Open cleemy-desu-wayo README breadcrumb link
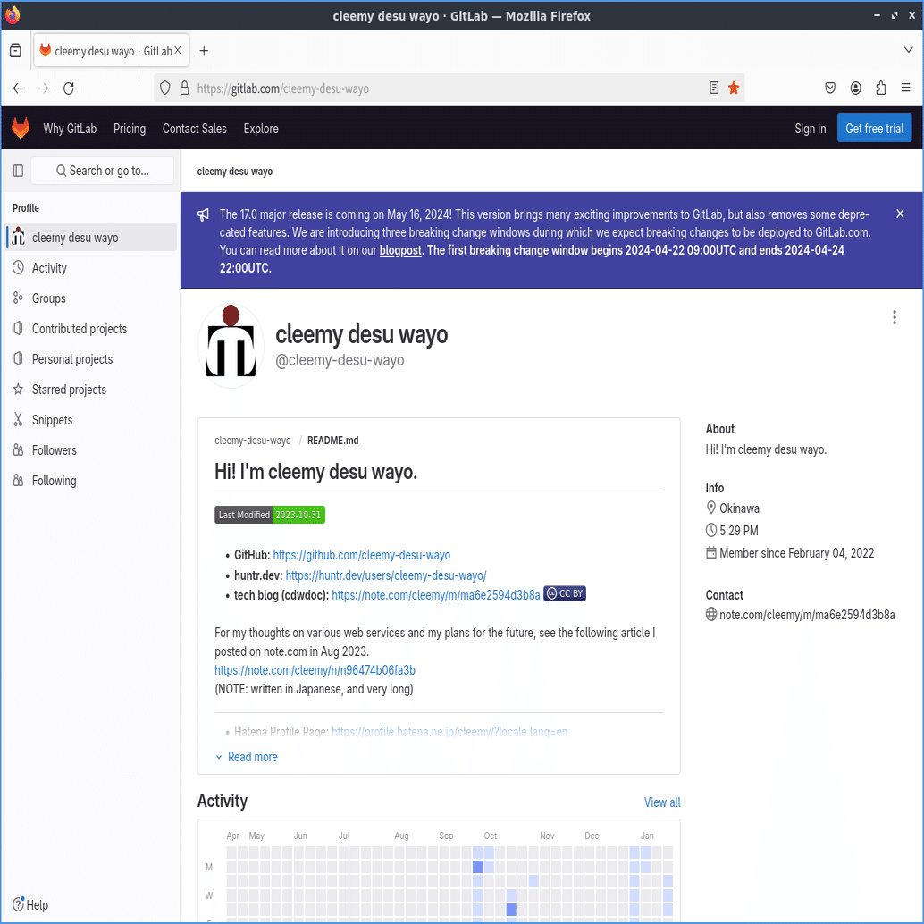 pos(252,441)
